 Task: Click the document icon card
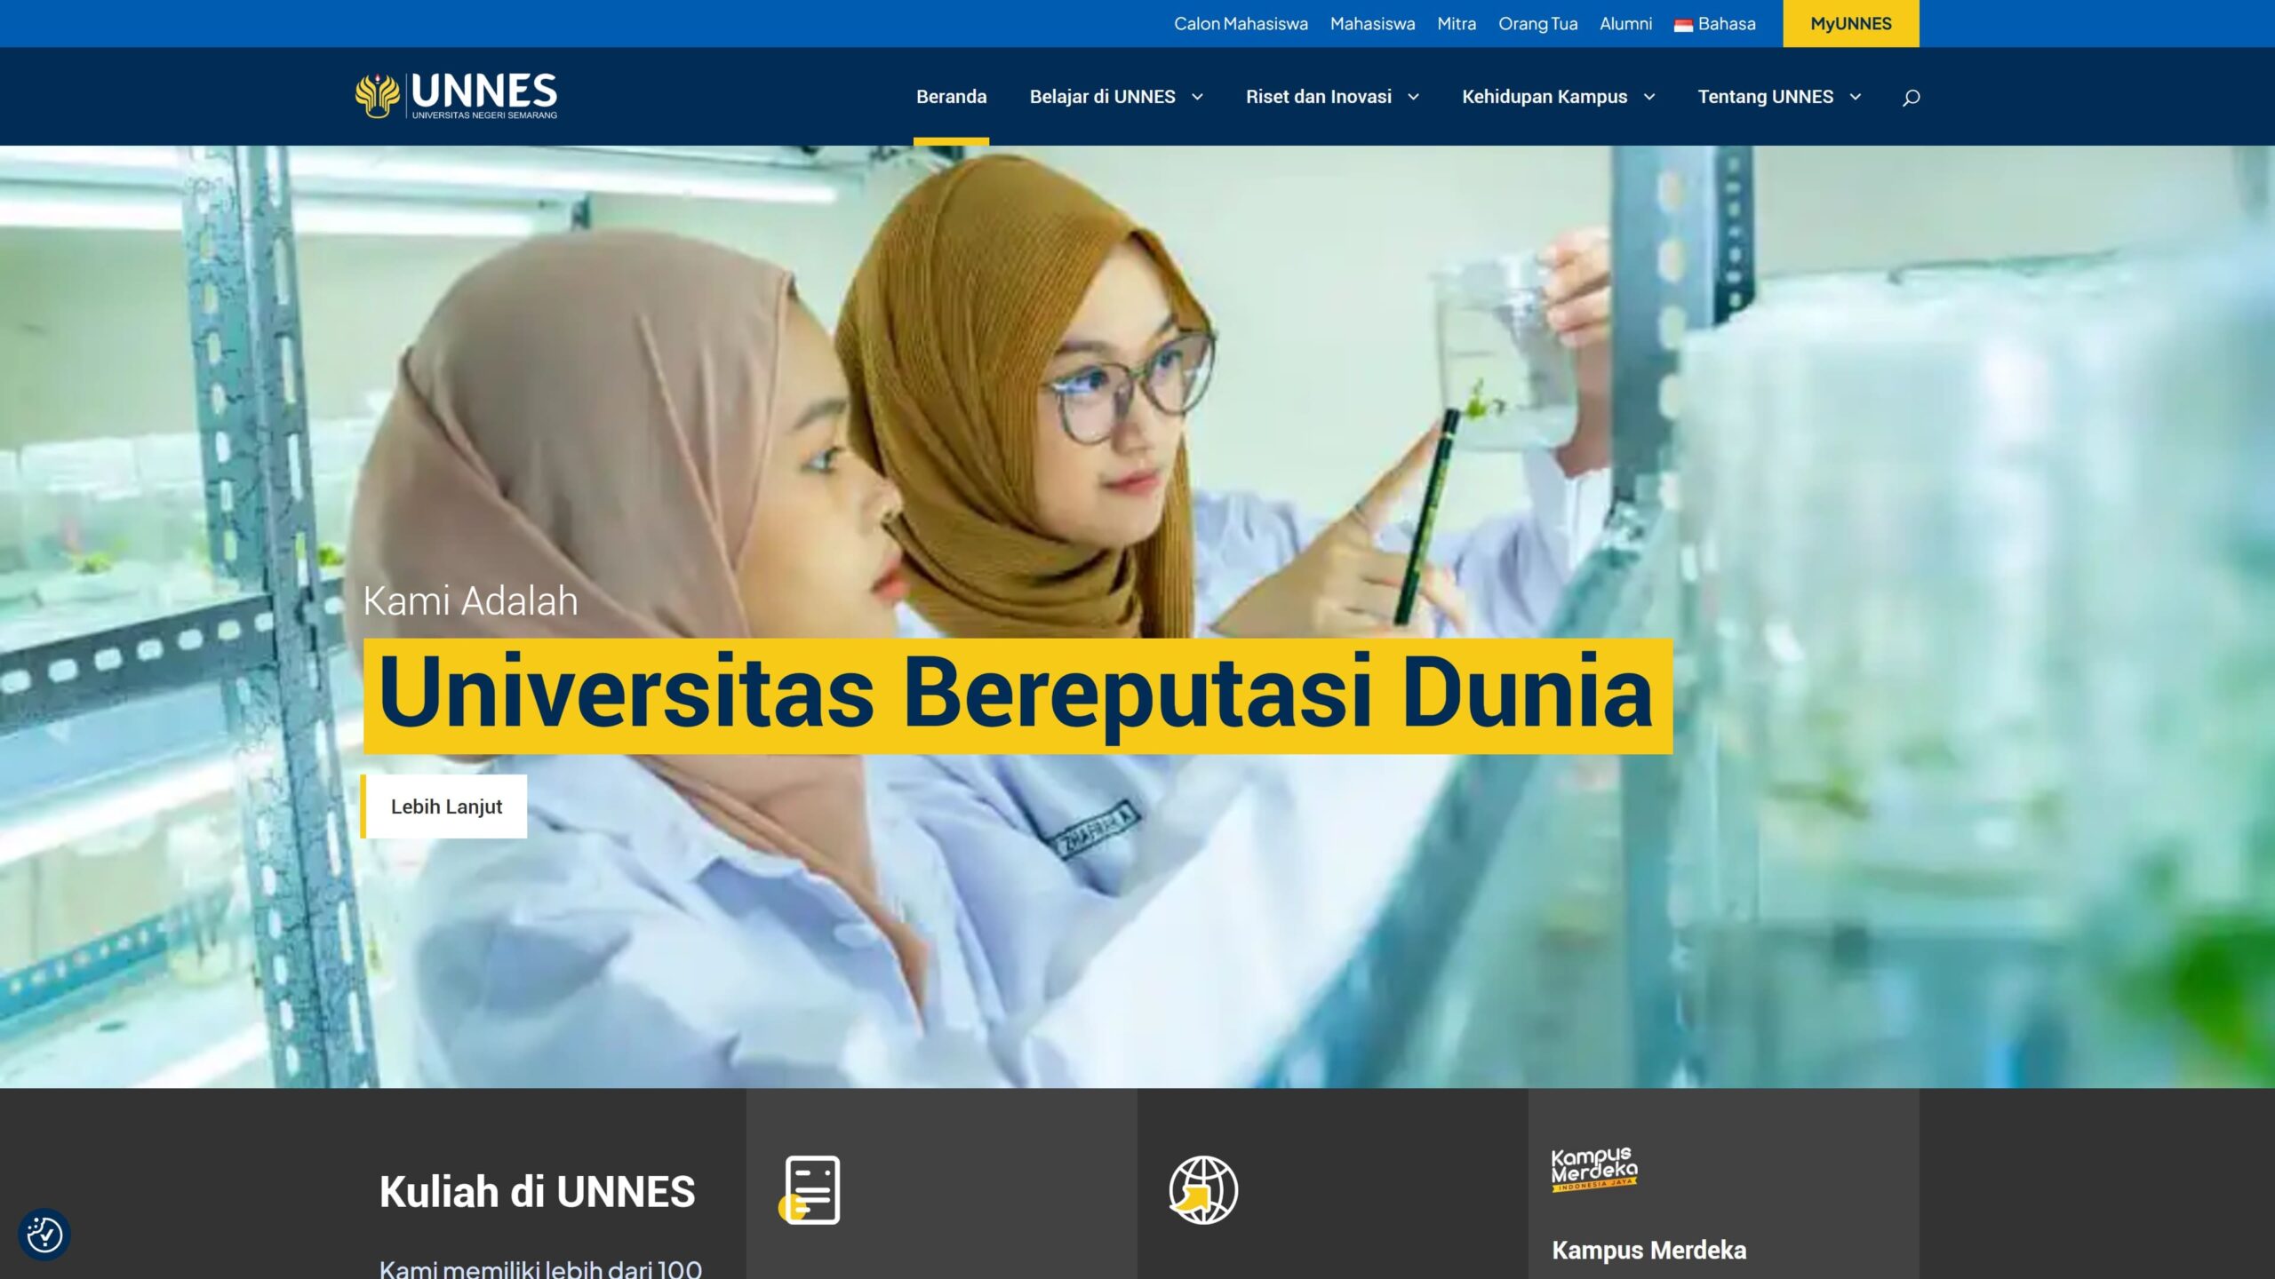coord(810,1189)
